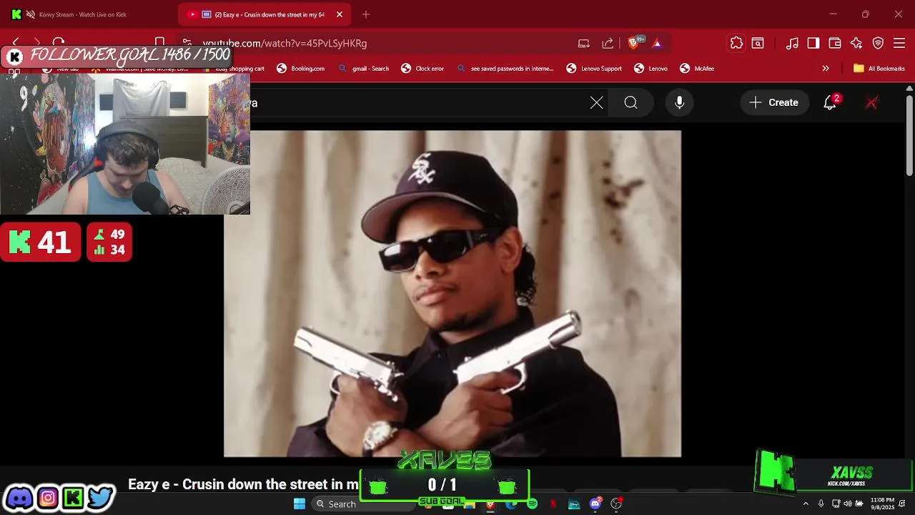
Task: Open Brave Rewards triangle icon
Action: (x=657, y=43)
